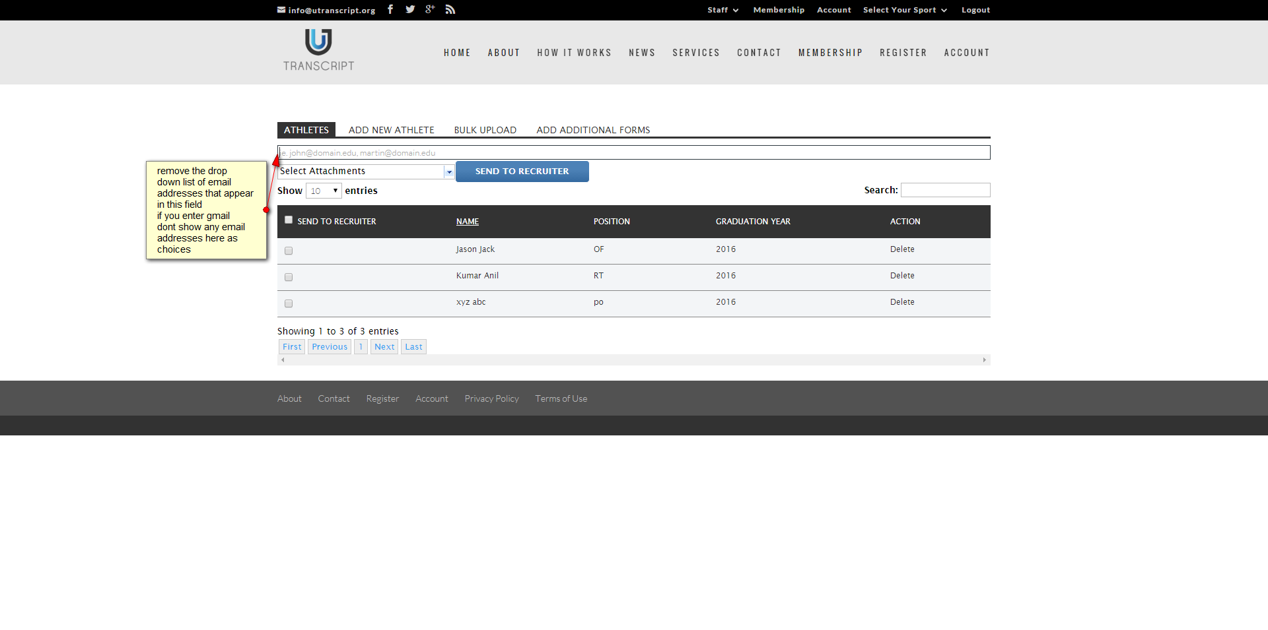Expand the Select Your Sport menu
This screenshot has height=630, width=1268.
click(905, 10)
